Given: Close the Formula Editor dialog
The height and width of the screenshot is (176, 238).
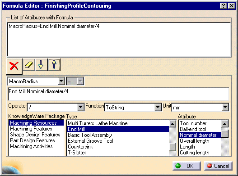Looking at the screenshot, I should 232,6.
